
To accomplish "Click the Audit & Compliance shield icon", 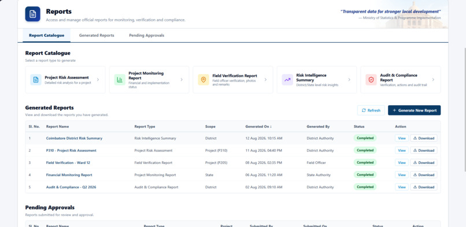I will click(371, 80).
